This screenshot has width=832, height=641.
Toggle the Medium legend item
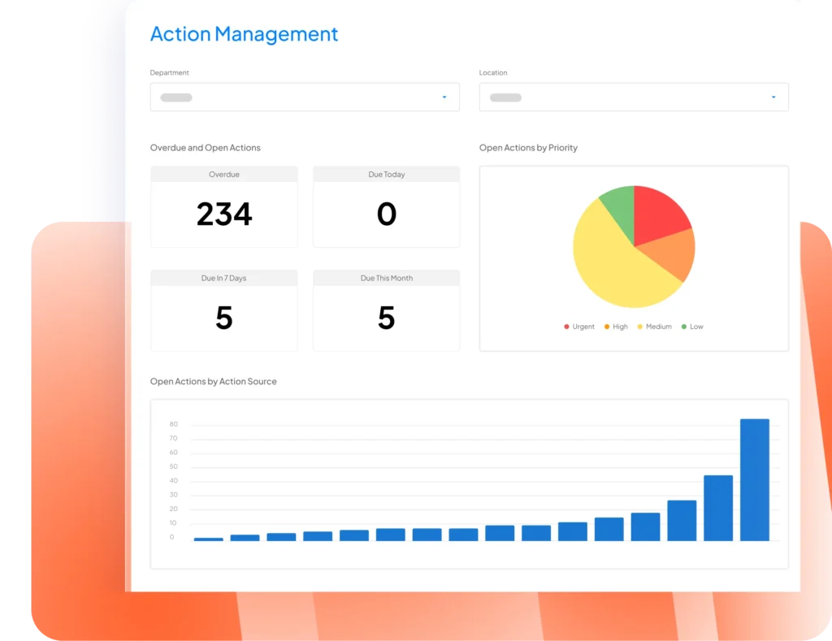point(654,327)
